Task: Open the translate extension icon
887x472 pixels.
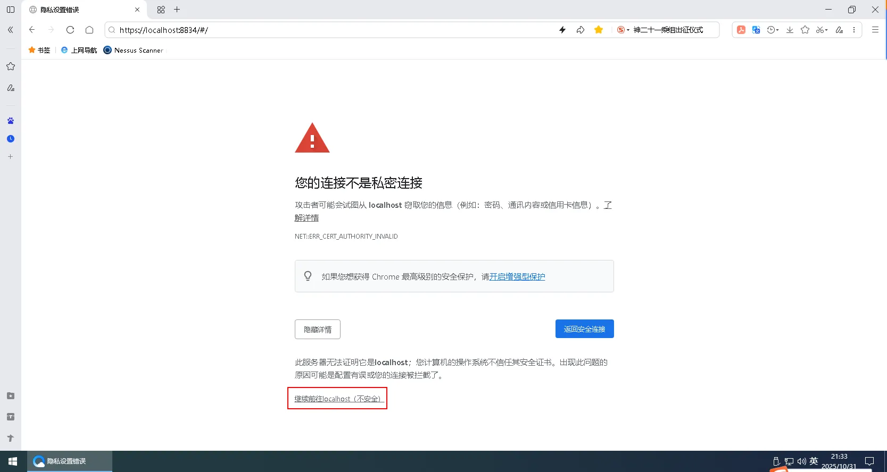Action: [x=756, y=30]
